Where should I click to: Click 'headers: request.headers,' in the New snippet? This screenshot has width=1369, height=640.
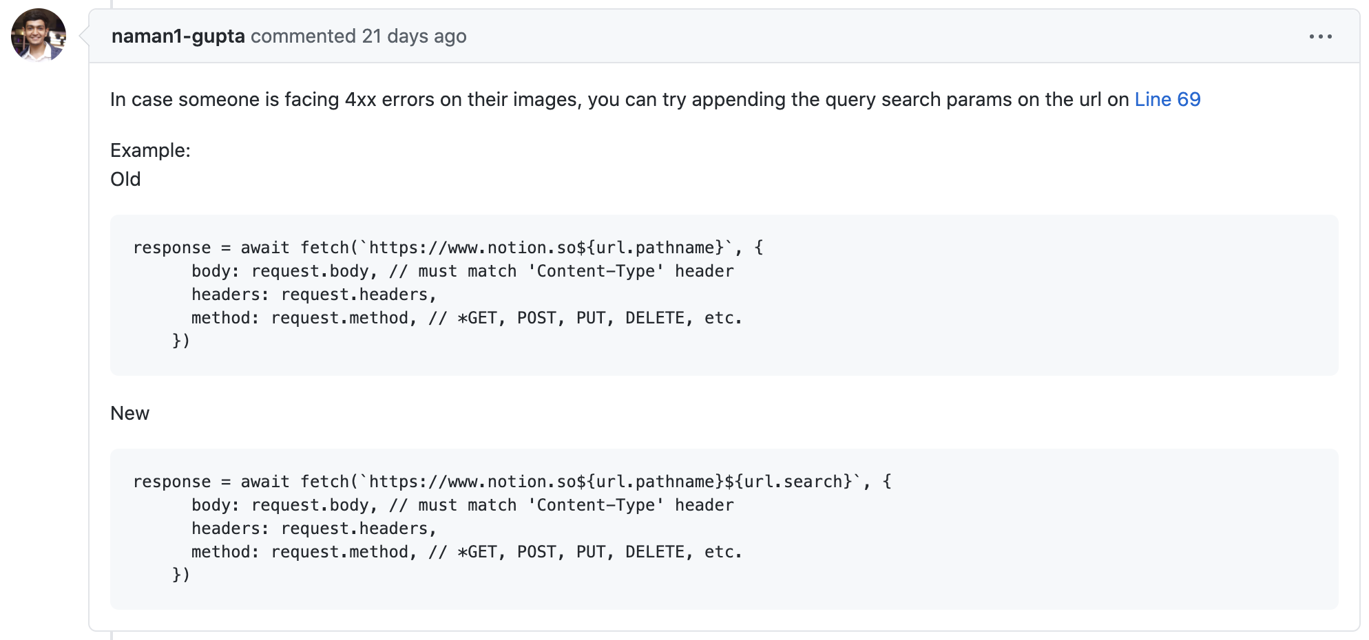314,529
